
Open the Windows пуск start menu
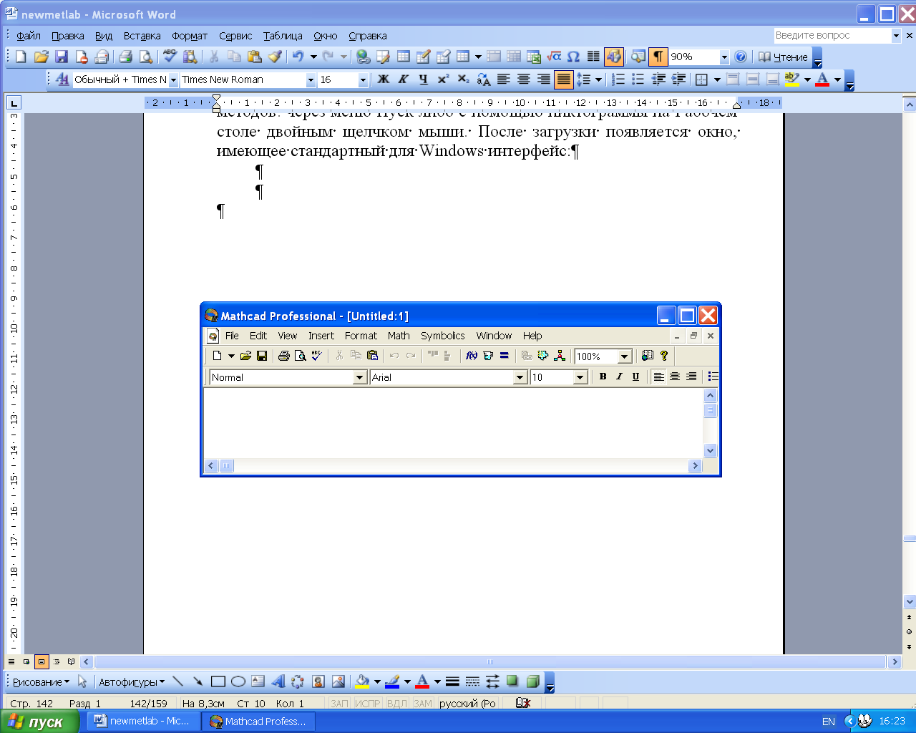[39, 722]
